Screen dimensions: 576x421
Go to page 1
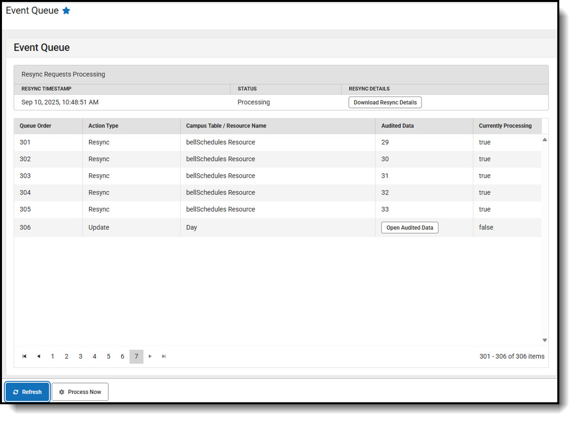tap(53, 356)
